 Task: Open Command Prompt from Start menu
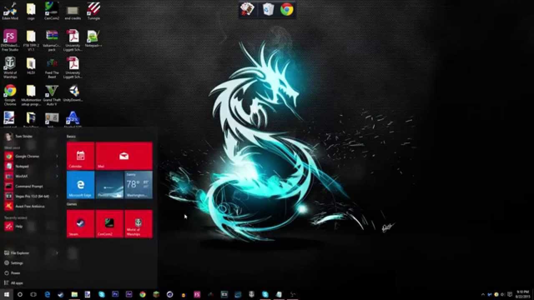tap(32, 186)
